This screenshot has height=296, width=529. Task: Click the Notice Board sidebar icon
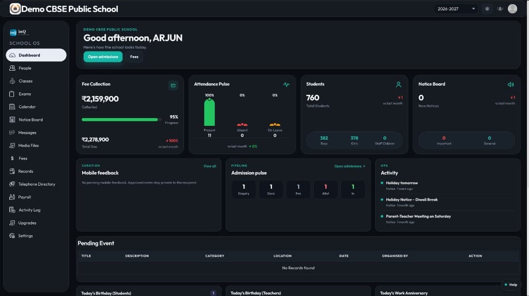(12, 120)
